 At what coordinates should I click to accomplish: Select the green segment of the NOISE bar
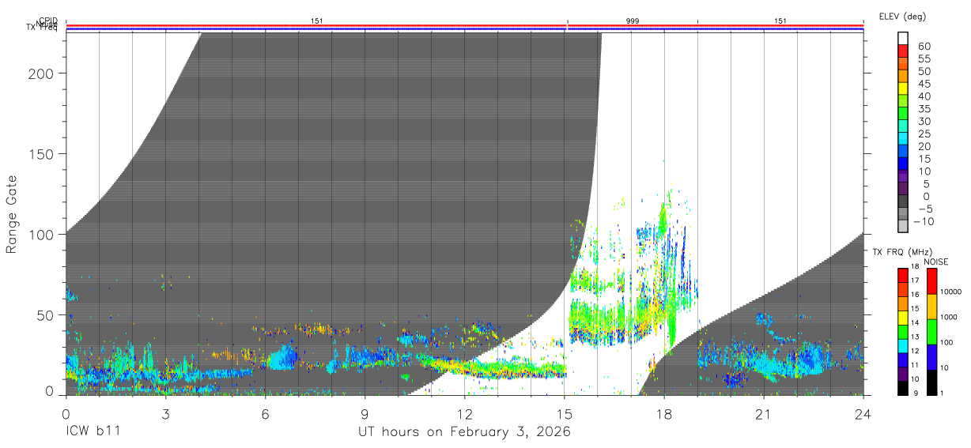(931, 331)
